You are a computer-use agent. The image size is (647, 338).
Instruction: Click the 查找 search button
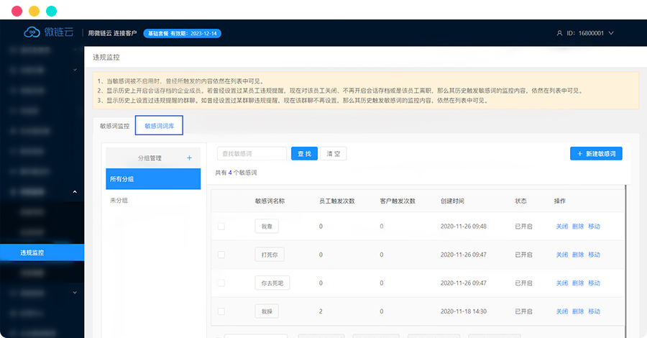[303, 153]
